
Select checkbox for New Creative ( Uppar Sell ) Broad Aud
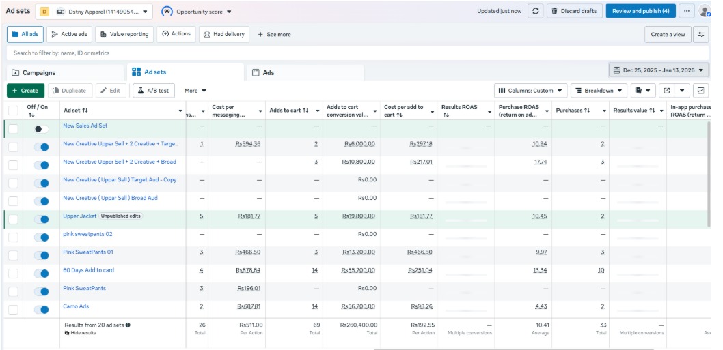point(14,201)
